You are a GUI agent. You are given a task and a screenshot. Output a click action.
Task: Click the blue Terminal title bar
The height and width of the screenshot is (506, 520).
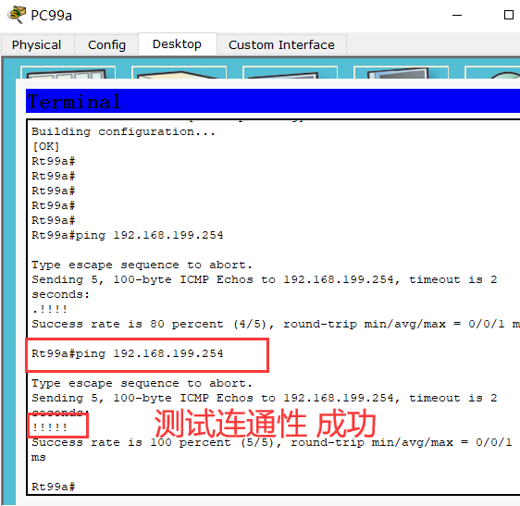pyautogui.click(x=273, y=101)
